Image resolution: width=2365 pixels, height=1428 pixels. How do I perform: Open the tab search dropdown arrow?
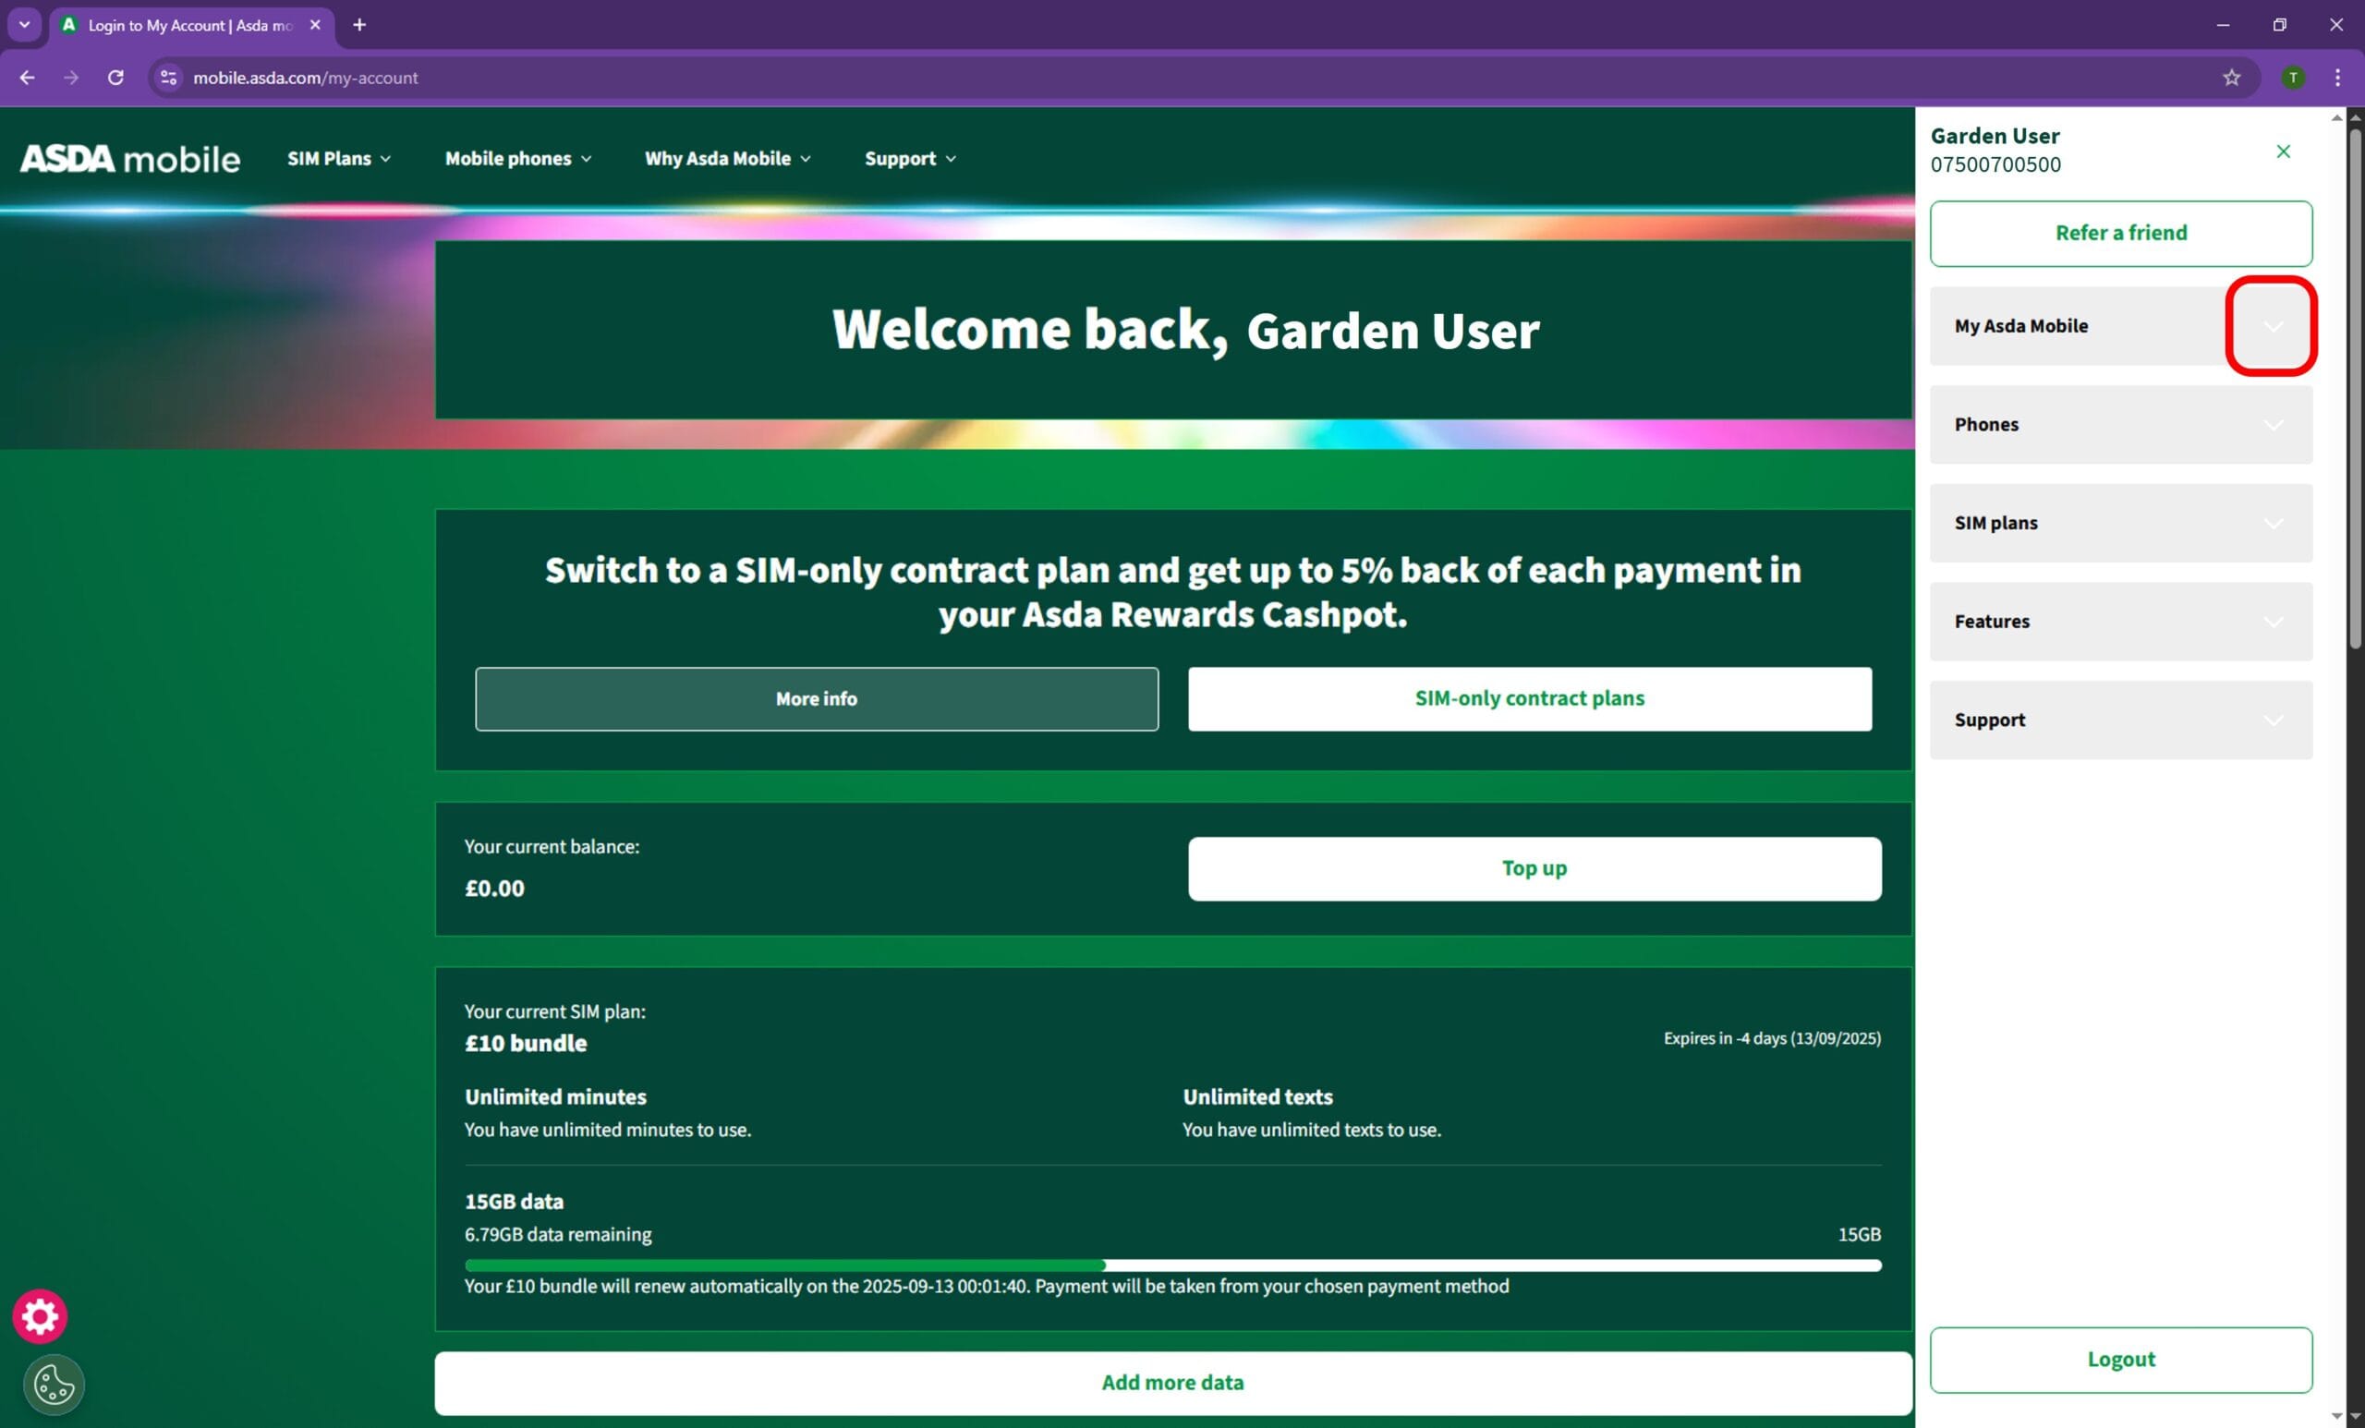pos(25,25)
